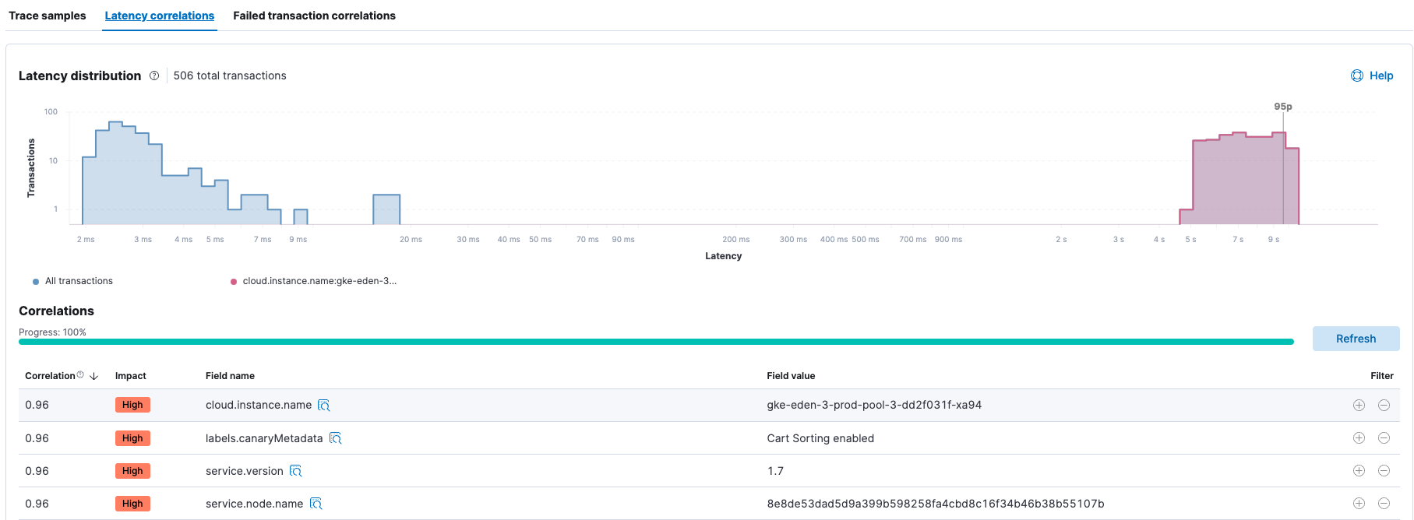Screen dimensions: 1414x520
Task: Click the High badge for cloud.instance.name
Action: click(x=132, y=405)
